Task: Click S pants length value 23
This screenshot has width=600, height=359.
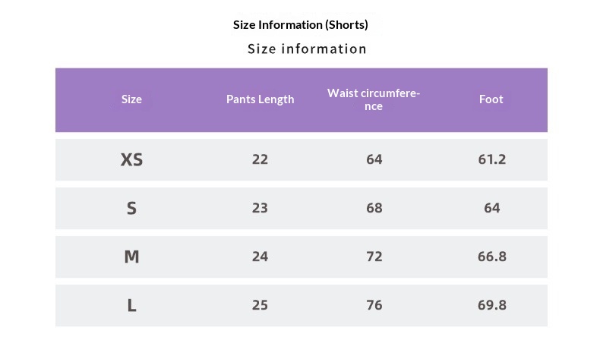Action: point(260,208)
